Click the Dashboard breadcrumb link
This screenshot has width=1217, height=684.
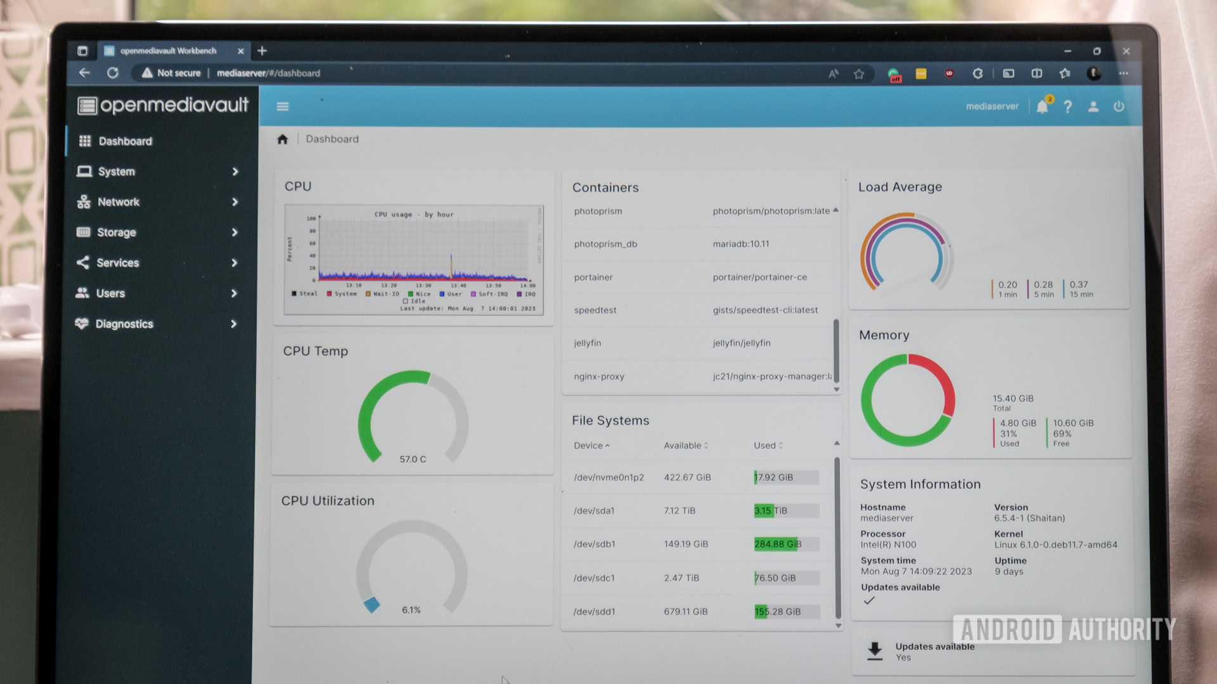(332, 139)
